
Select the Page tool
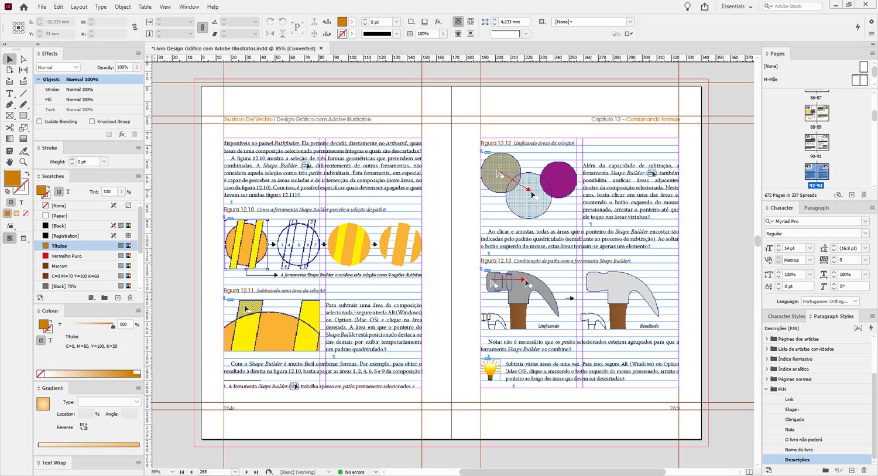click(9, 70)
